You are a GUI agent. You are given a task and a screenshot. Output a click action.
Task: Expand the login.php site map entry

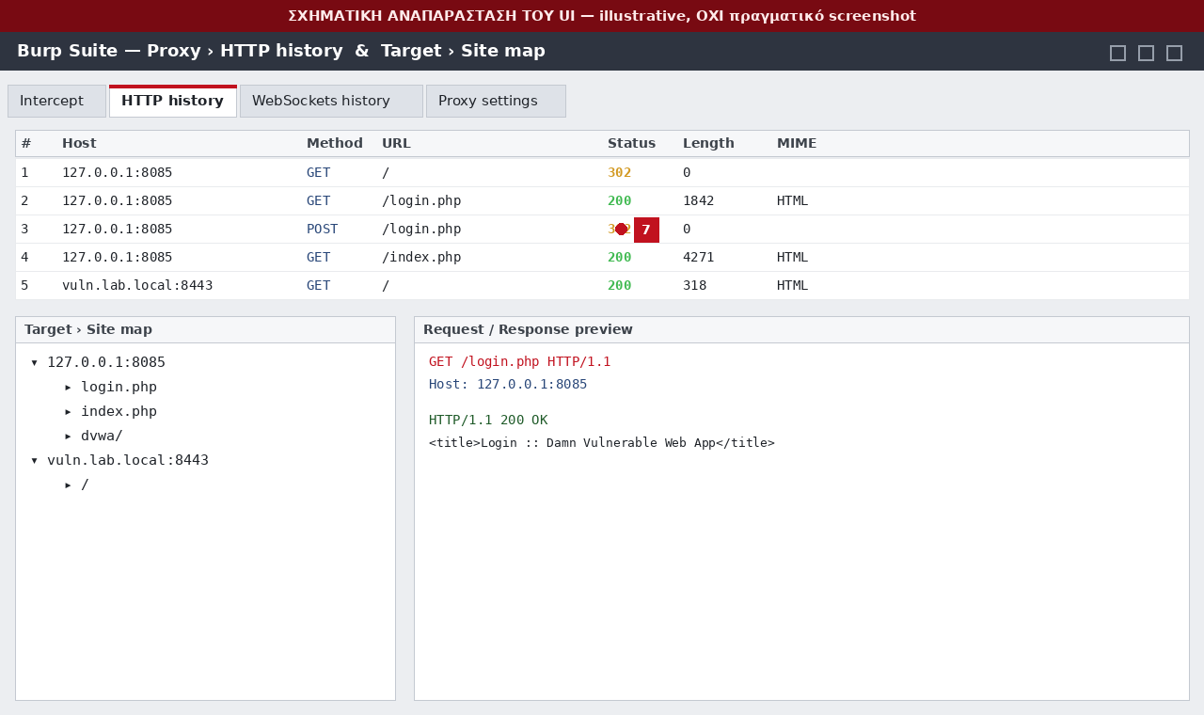pyautogui.click(x=68, y=388)
